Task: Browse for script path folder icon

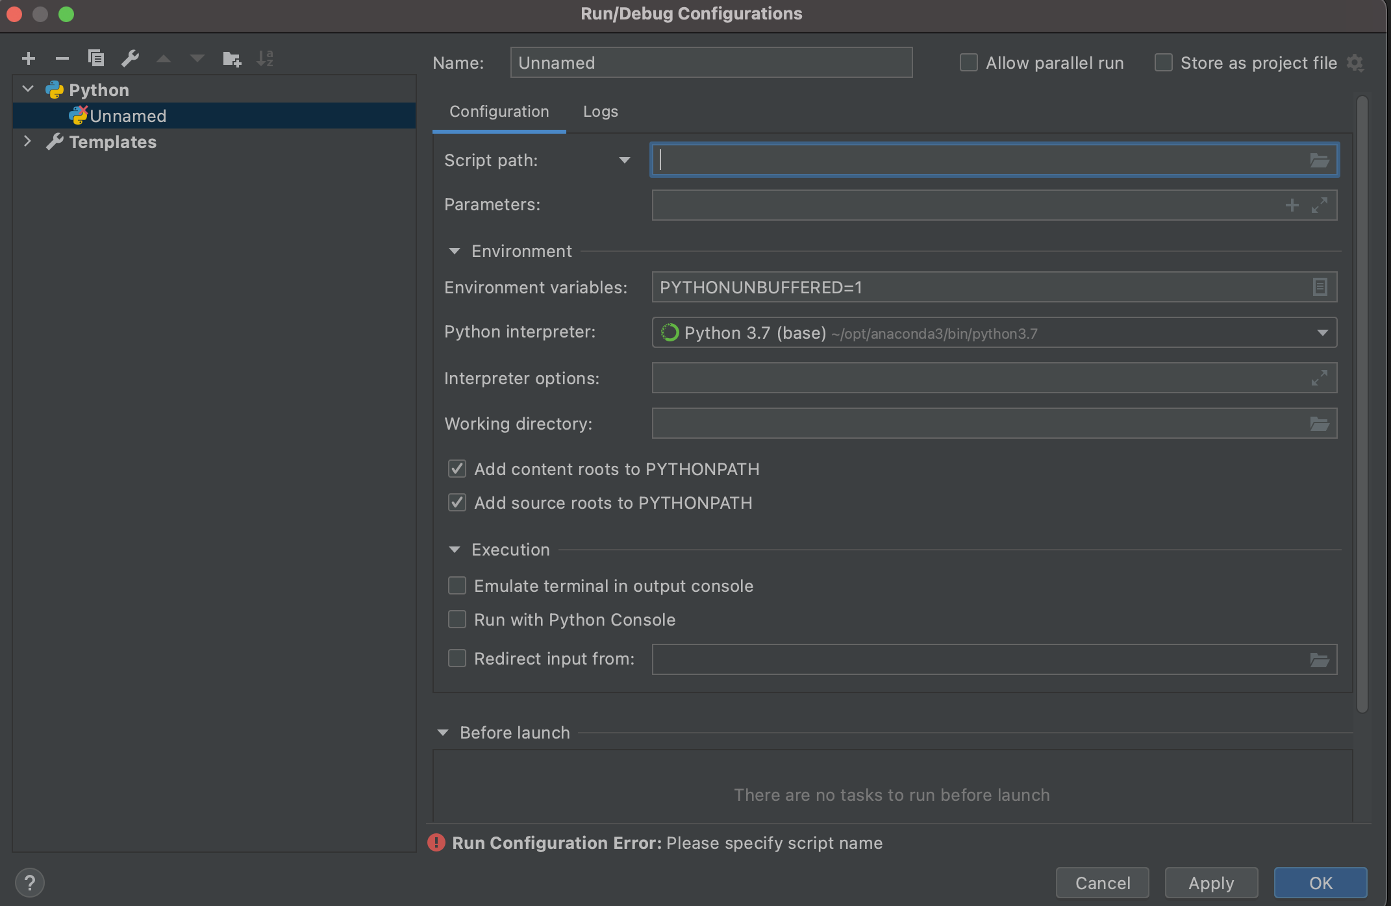Action: click(x=1319, y=160)
